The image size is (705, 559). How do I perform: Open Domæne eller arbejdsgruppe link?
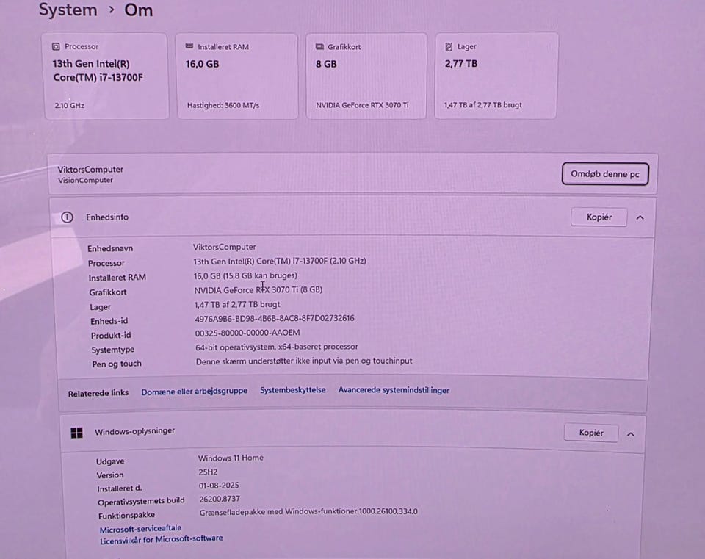pos(194,392)
